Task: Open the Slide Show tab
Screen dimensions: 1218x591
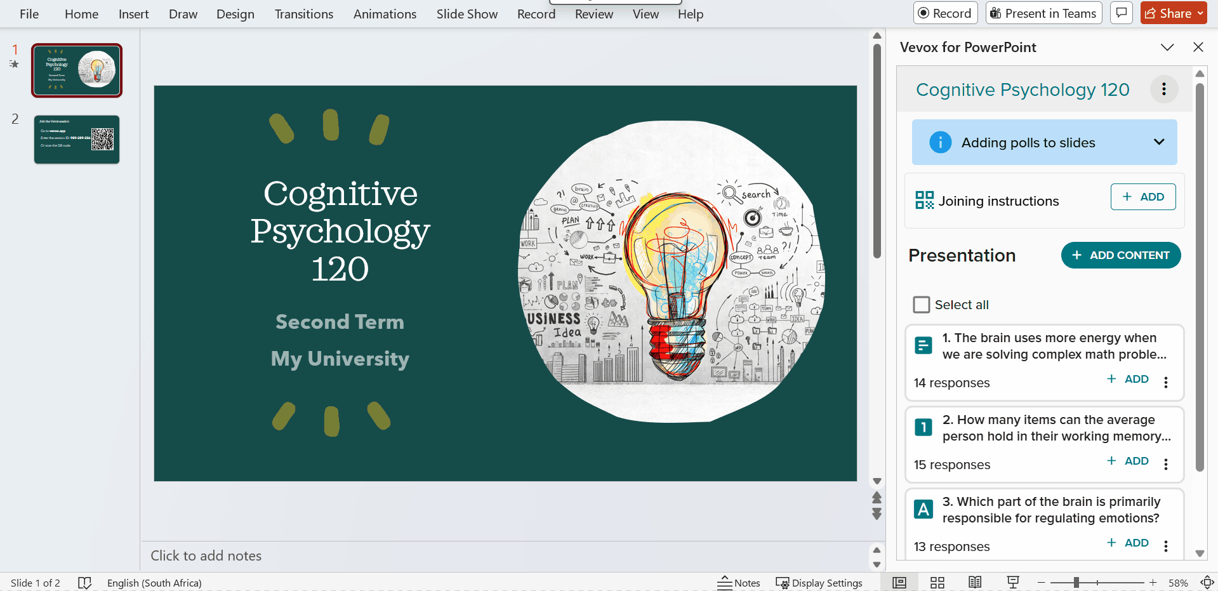Action: pos(467,14)
